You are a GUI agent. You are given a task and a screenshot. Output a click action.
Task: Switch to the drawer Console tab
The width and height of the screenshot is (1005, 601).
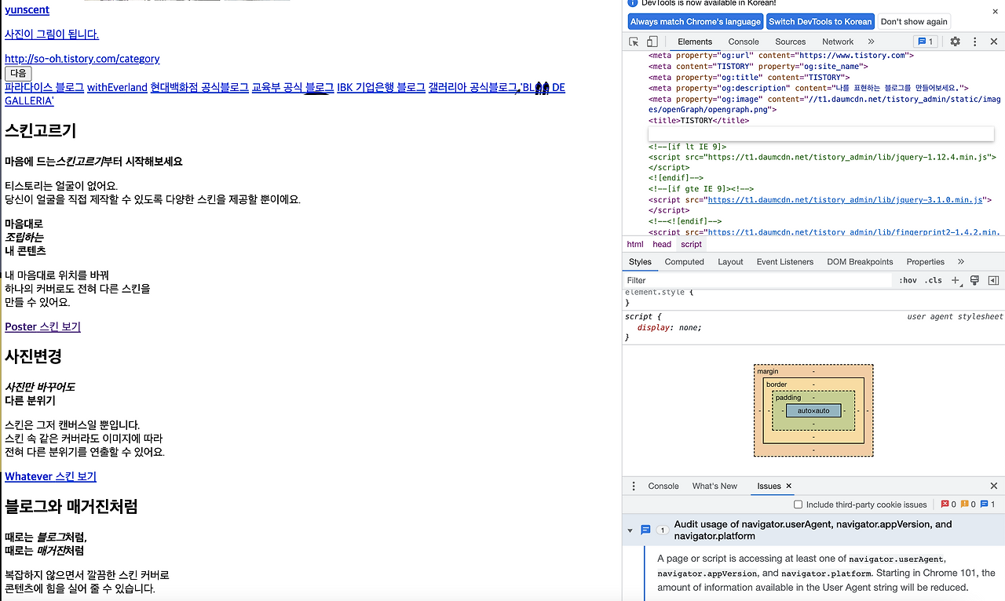pos(663,486)
